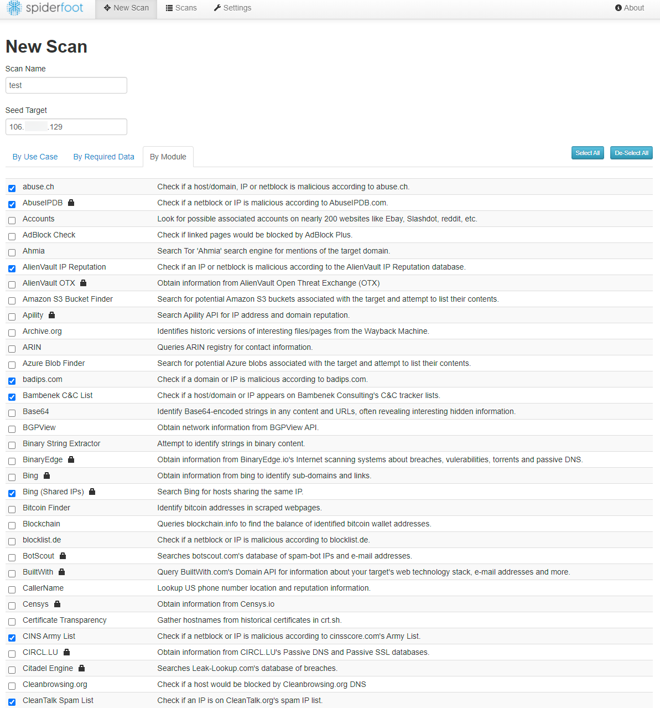
Task: Switch to the By Use Case tab
Action: pyautogui.click(x=35, y=157)
